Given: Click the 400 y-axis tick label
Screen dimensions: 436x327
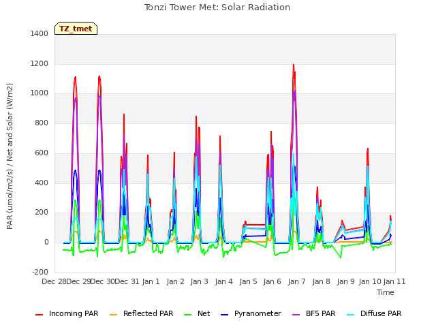Looking at the screenshot, I should (42, 183).
